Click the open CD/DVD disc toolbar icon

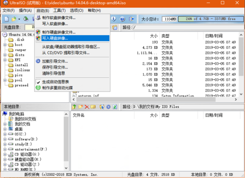(x=26, y=19)
